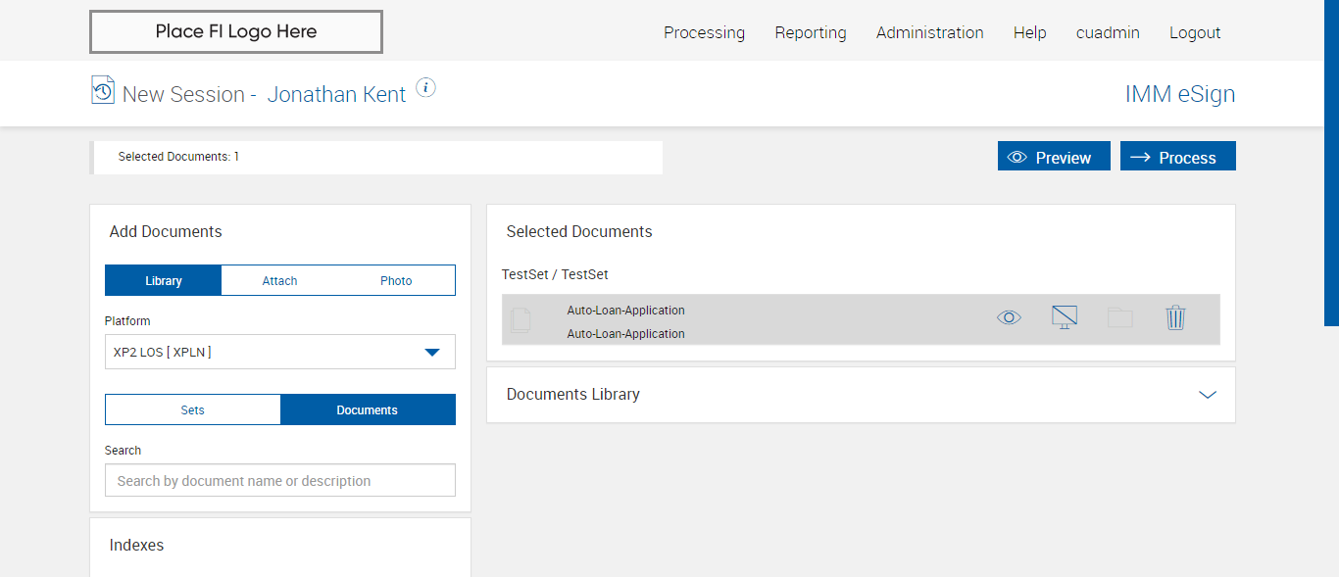This screenshot has width=1339, height=577.
Task: Expand the Documents Library panel
Action: point(1207,395)
